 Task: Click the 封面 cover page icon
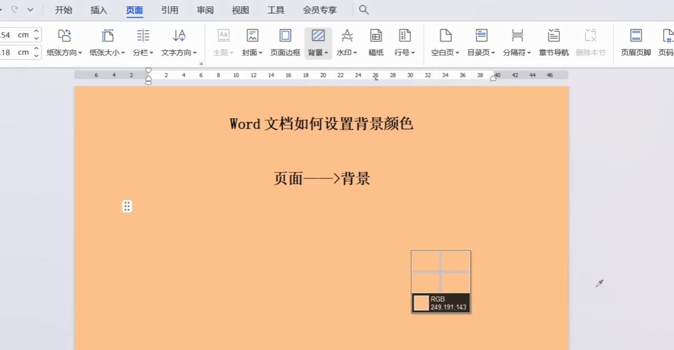coord(253,36)
